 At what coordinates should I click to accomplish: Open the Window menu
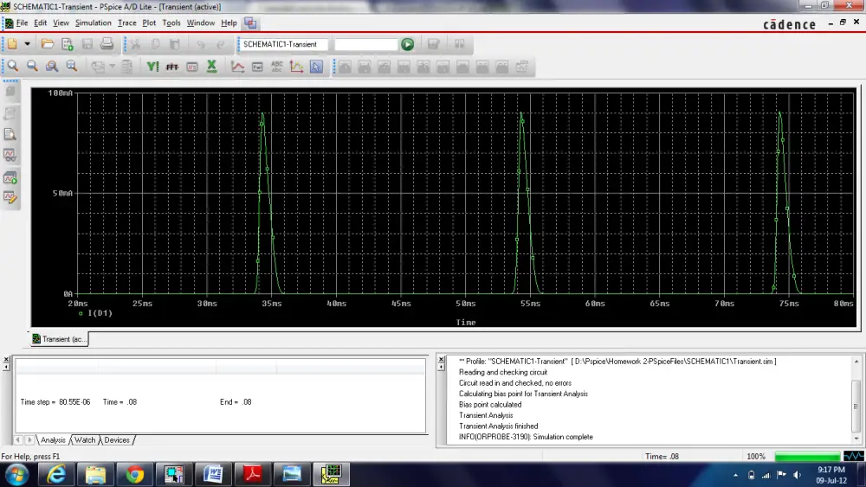point(201,22)
